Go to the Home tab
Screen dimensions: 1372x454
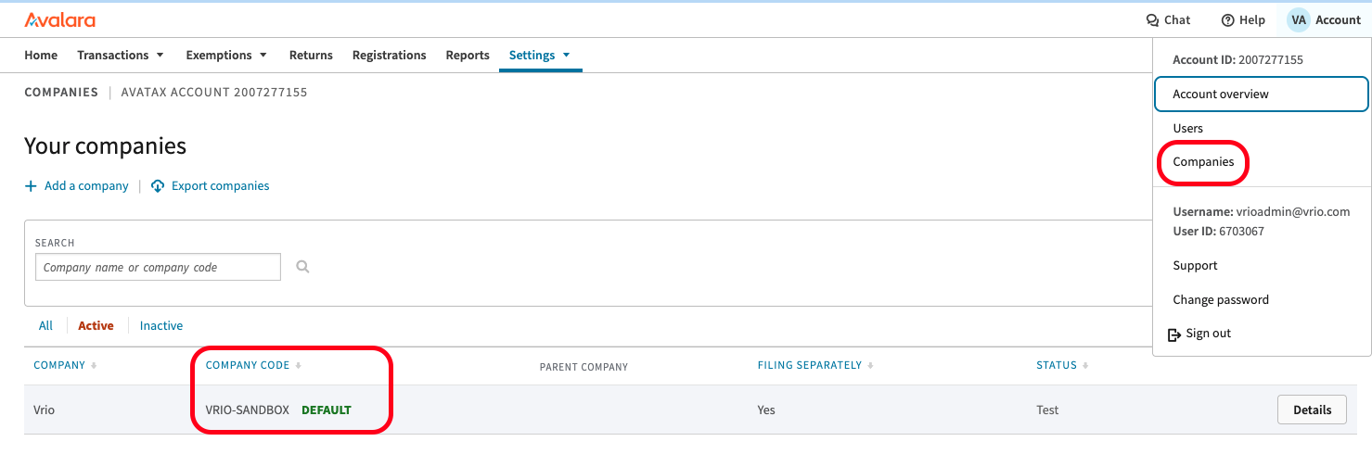coord(41,55)
